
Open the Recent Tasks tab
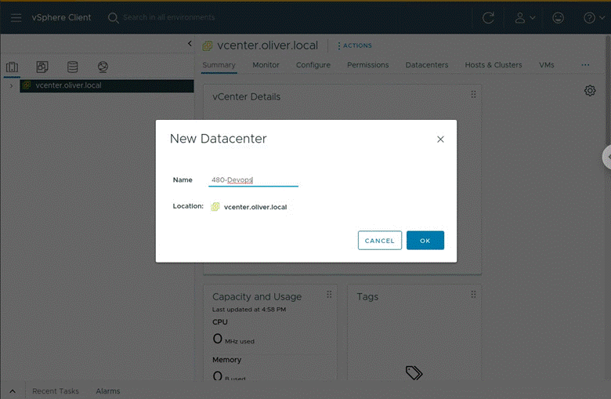(56, 391)
